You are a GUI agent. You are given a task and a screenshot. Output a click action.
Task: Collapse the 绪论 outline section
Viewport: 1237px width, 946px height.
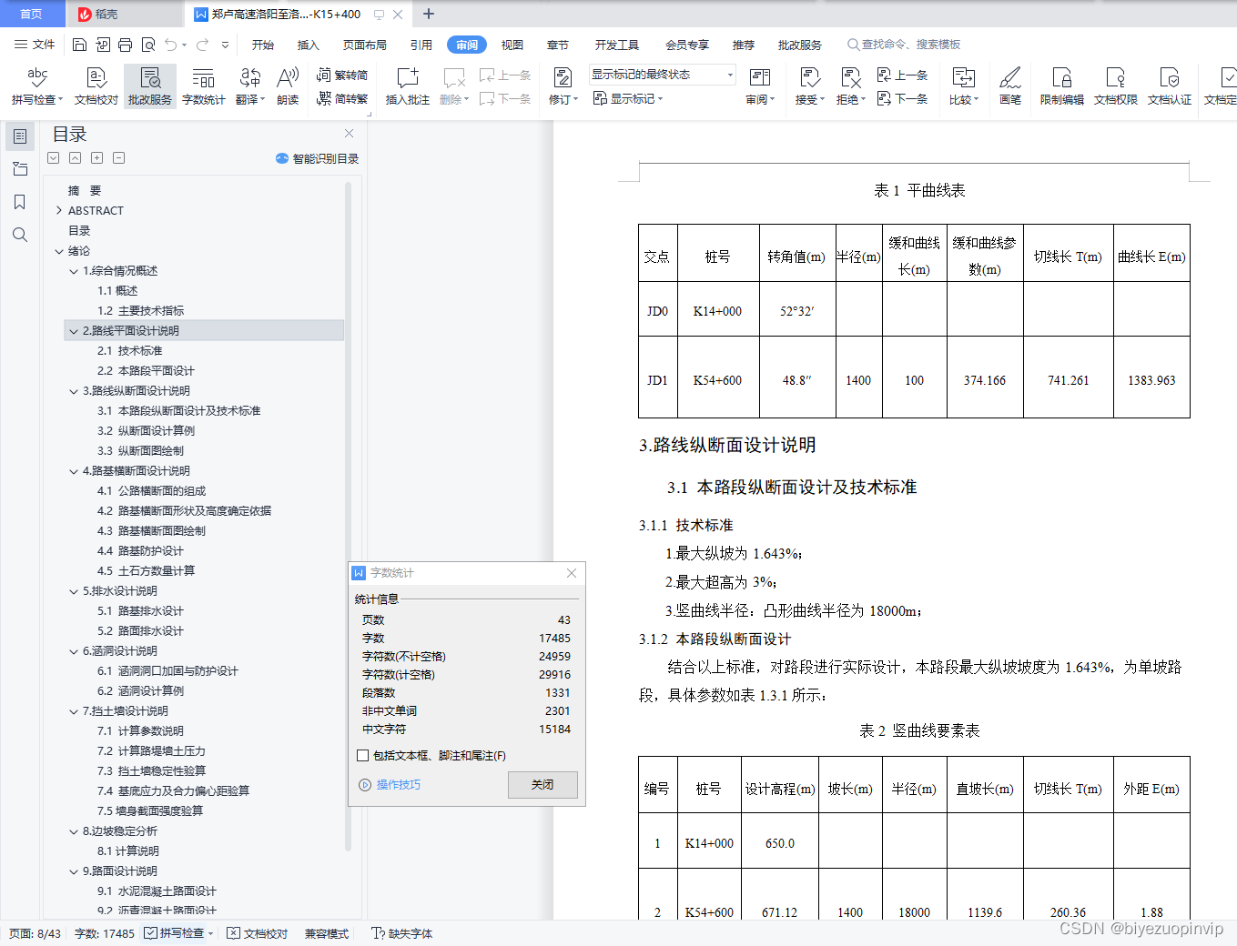tap(59, 251)
